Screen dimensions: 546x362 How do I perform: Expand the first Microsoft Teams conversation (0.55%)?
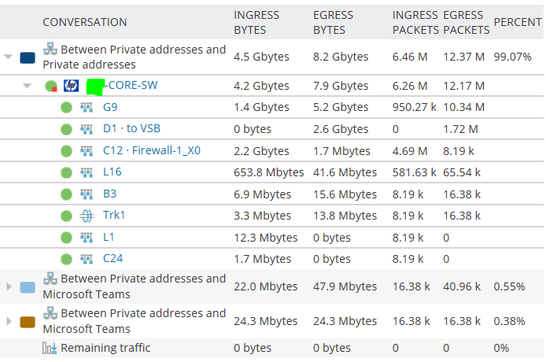coord(9,286)
